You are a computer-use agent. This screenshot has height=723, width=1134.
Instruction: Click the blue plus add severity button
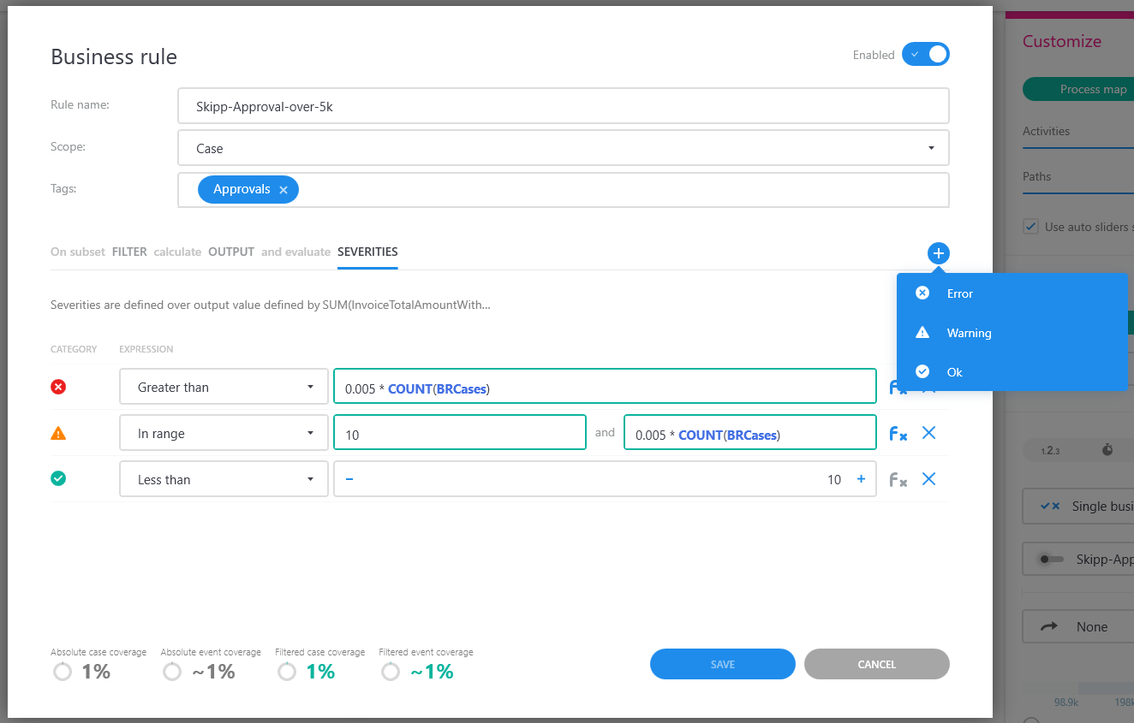tap(938, 253)
